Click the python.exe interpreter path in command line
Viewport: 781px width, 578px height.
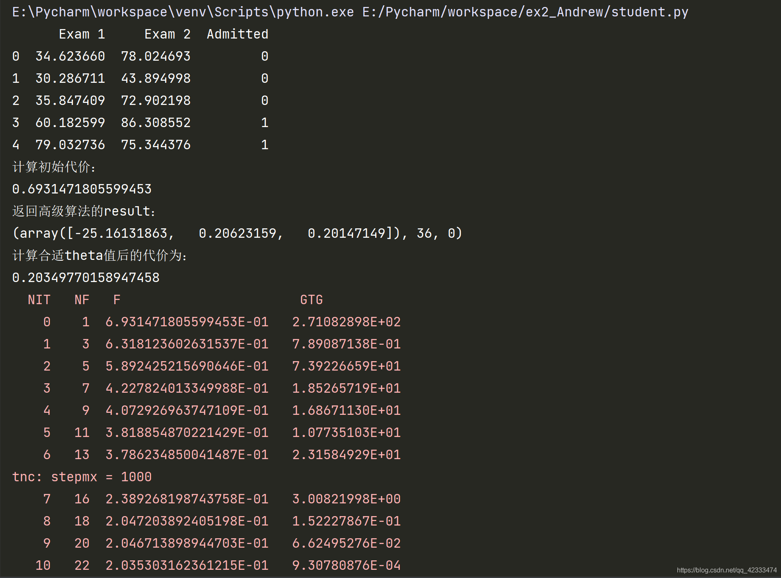pos(183,12)
